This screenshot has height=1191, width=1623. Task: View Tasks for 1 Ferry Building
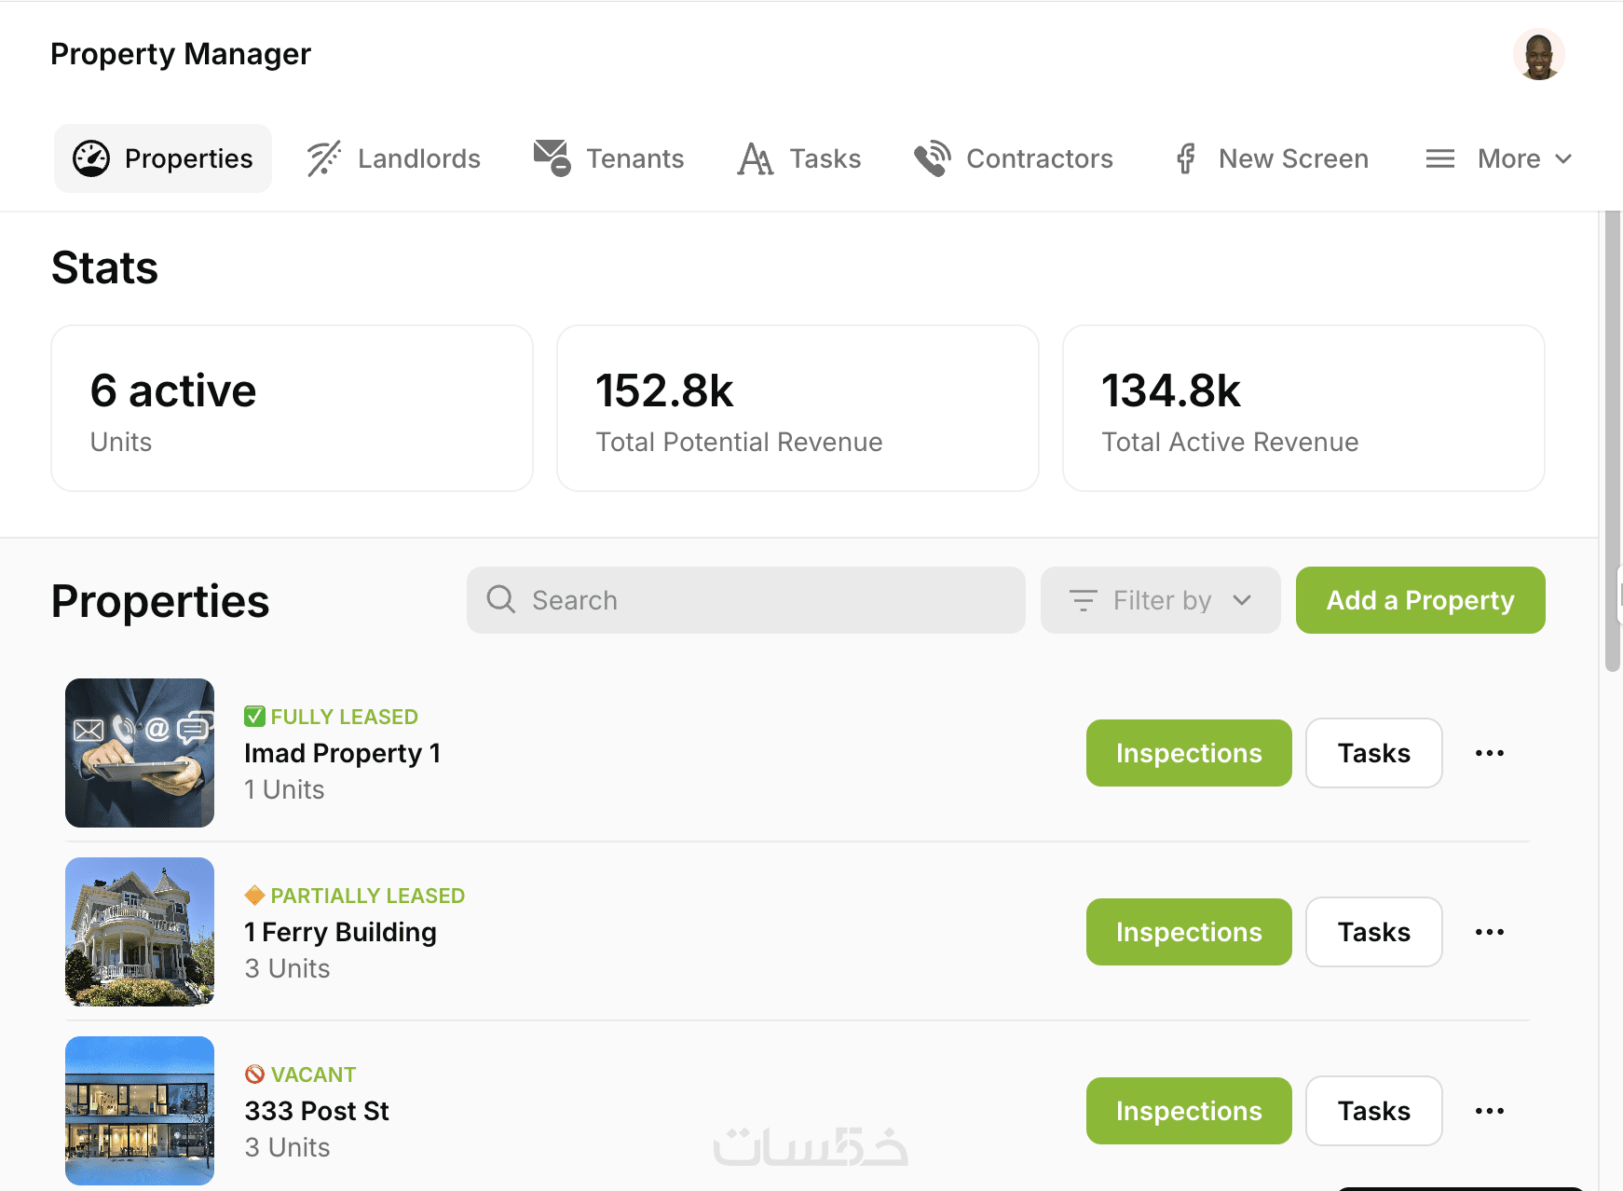[x=1373, y=932]
